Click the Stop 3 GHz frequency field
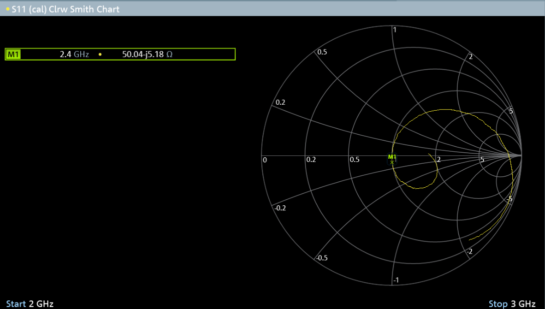This screenshot has height=309, width=545. (512, 303)
